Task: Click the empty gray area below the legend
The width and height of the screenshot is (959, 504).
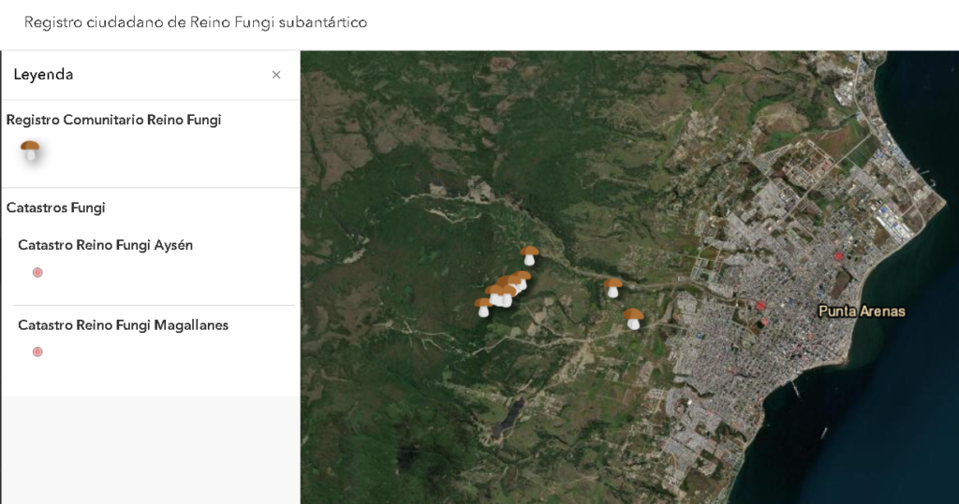Action: tap(150, 449)
